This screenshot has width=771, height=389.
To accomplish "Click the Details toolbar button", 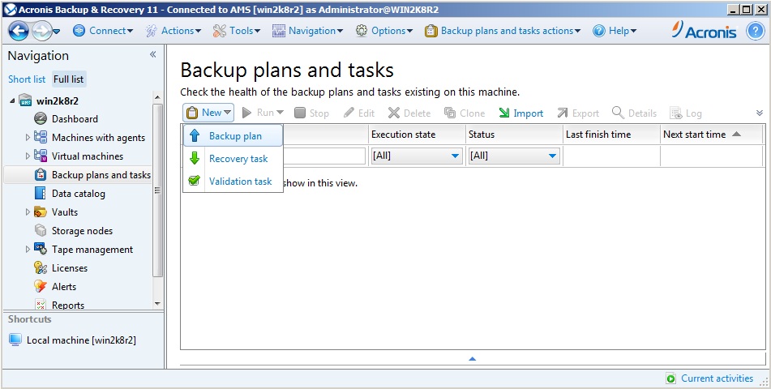I will tap(634, 113).
